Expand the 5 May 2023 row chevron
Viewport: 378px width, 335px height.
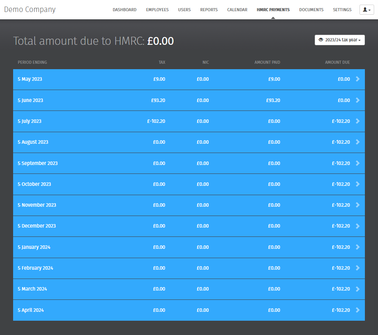coord(358,79)
